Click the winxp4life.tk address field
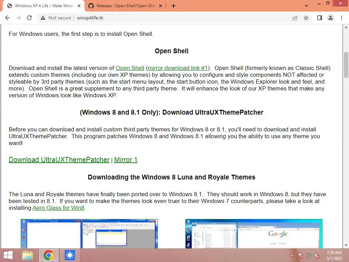 click(90, 18)
